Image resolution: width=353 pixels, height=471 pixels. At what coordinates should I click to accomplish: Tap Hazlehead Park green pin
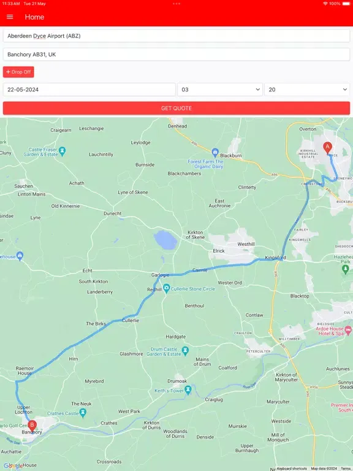[x=345, y=269]
